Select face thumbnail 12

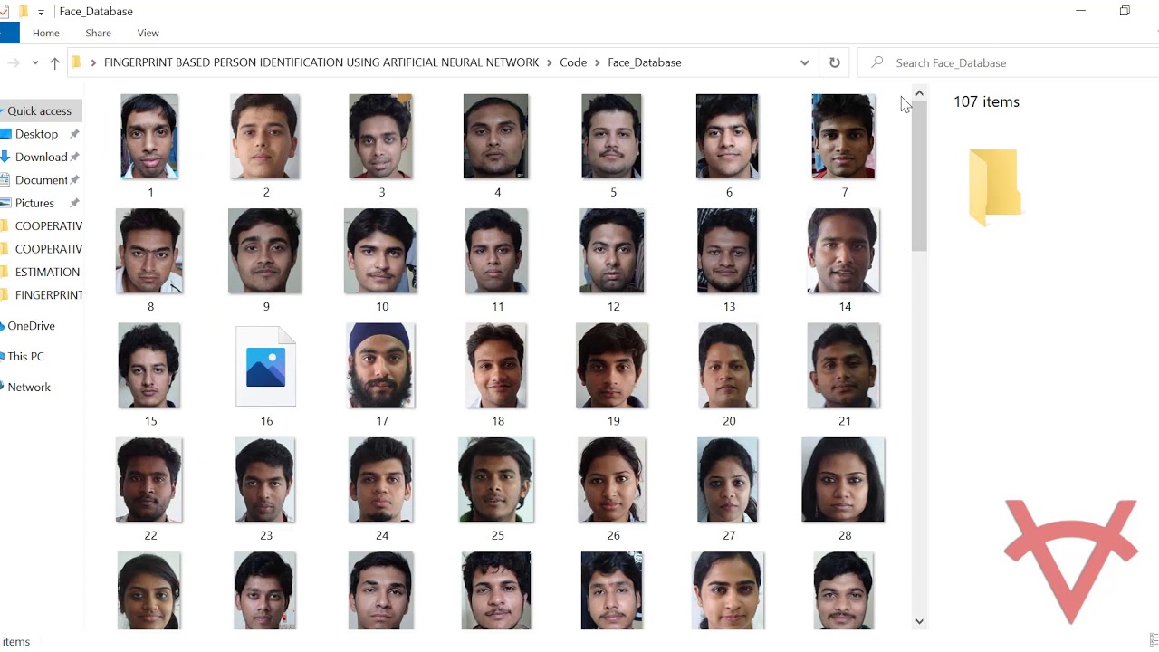click(x=612, y=251)
